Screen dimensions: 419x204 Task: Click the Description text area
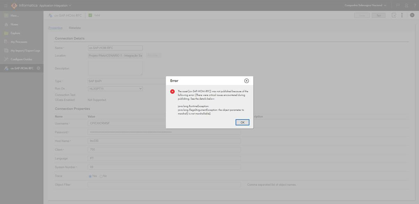pyautogui.click(x=115, y=68)
